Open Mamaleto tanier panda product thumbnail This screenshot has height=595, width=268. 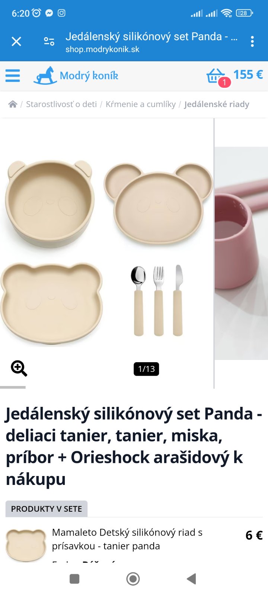point(26,545)
